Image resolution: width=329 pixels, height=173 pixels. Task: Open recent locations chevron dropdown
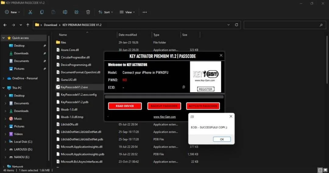[21, 25]
